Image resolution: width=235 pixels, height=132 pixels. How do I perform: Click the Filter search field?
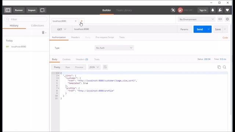tap(26, 19)
